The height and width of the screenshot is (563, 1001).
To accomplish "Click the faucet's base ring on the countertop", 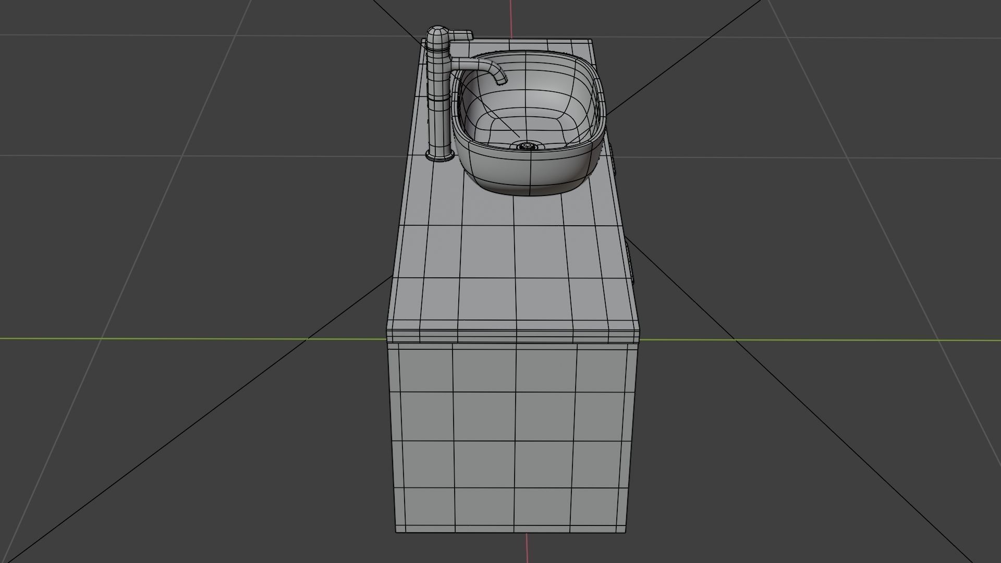I will click(x=439, y=155).
